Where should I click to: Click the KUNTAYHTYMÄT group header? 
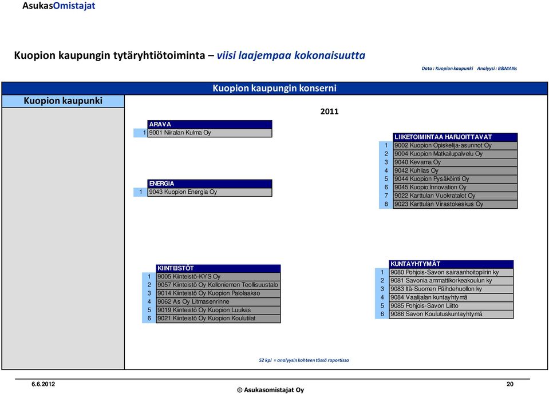click(x=451, y=264)
